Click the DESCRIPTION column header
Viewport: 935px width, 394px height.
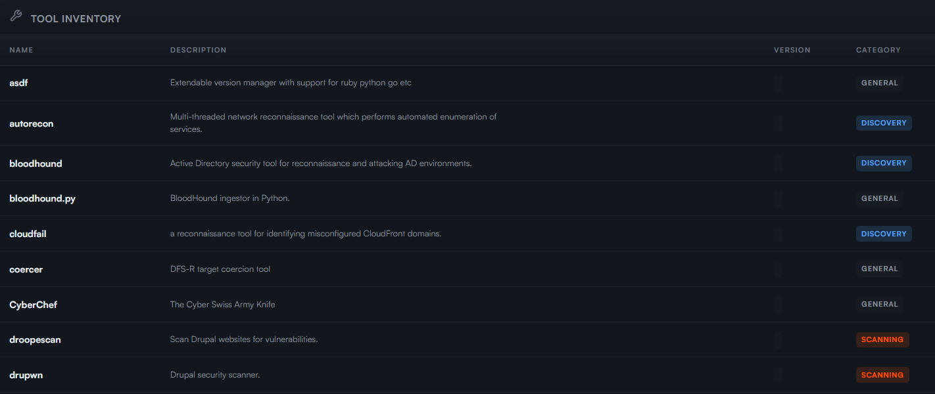[x=198, y=50]
